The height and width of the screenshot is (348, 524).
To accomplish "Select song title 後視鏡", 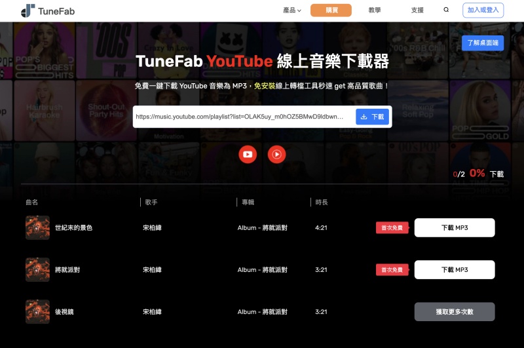I will pyautogui.click(x=64, y=312).
